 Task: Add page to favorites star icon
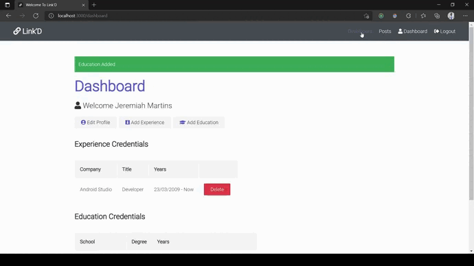click(x=366, y=16)
